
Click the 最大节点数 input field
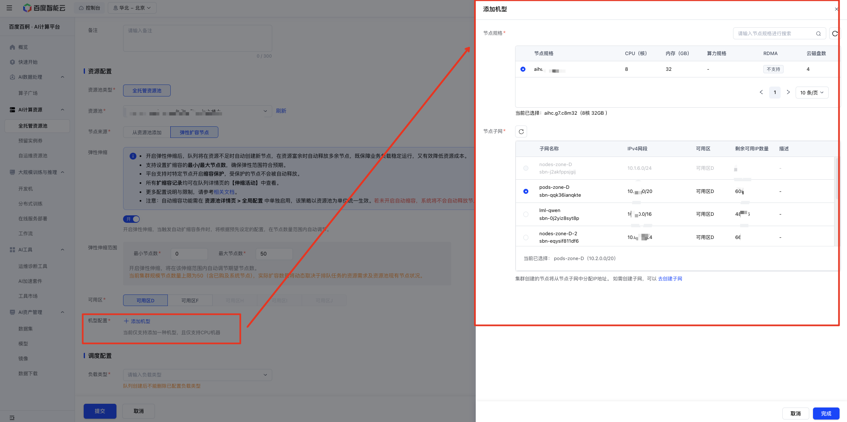click(x=274, y=254)
